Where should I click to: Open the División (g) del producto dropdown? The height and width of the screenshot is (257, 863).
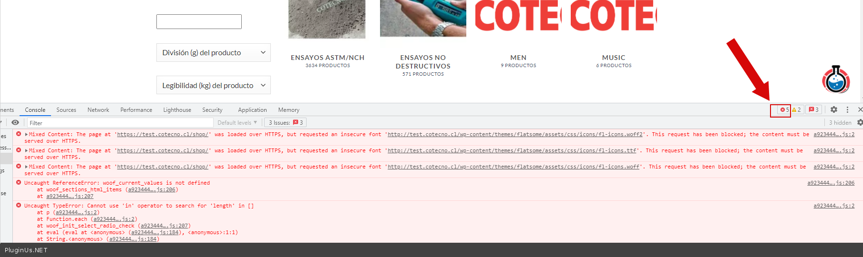point(213,53)
